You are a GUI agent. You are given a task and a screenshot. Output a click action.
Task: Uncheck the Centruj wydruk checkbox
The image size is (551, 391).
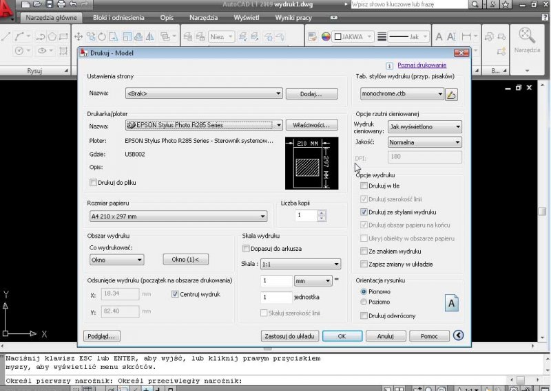click(x=175, y=294)
